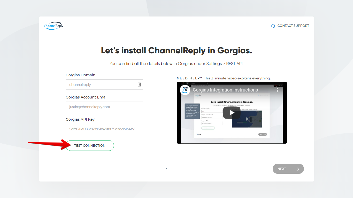Select the Gorgias API Key field
353x198 pixels.
104,129
